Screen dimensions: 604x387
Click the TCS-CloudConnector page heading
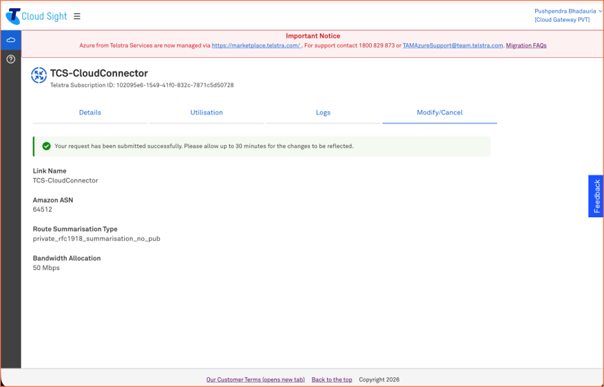tap(99, 73)
